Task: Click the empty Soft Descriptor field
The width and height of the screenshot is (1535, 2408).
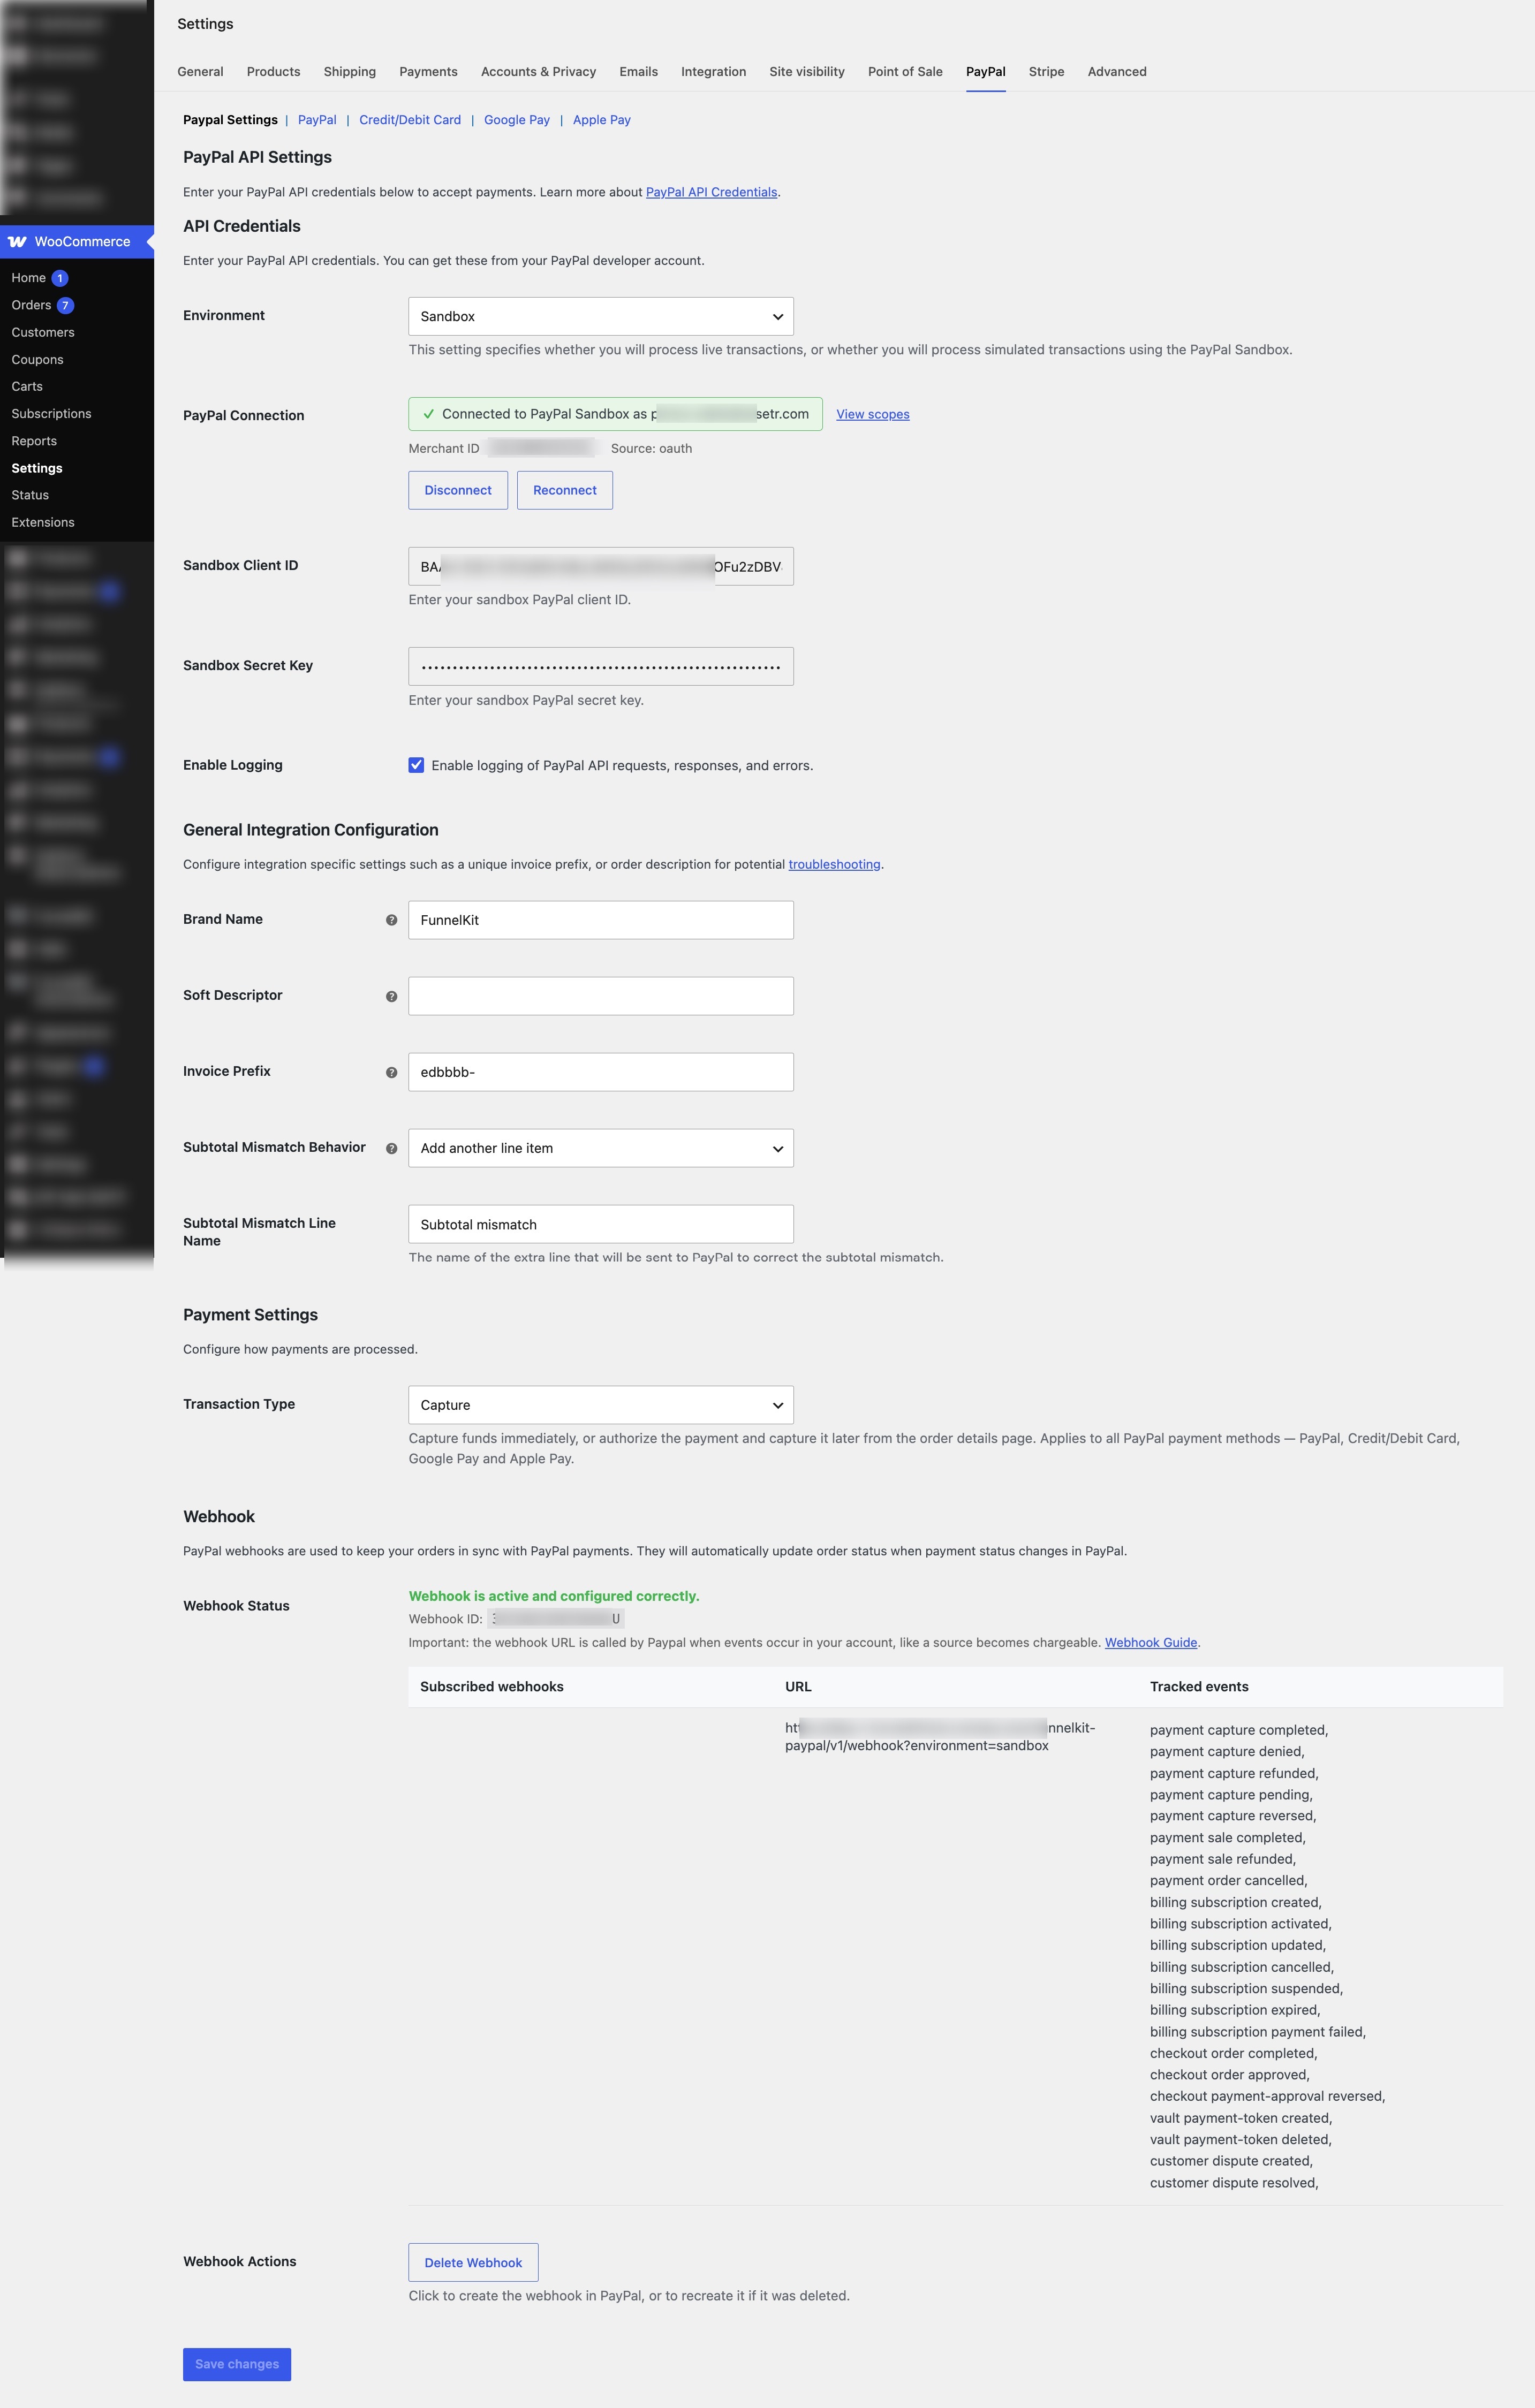Action: [600, 996]
